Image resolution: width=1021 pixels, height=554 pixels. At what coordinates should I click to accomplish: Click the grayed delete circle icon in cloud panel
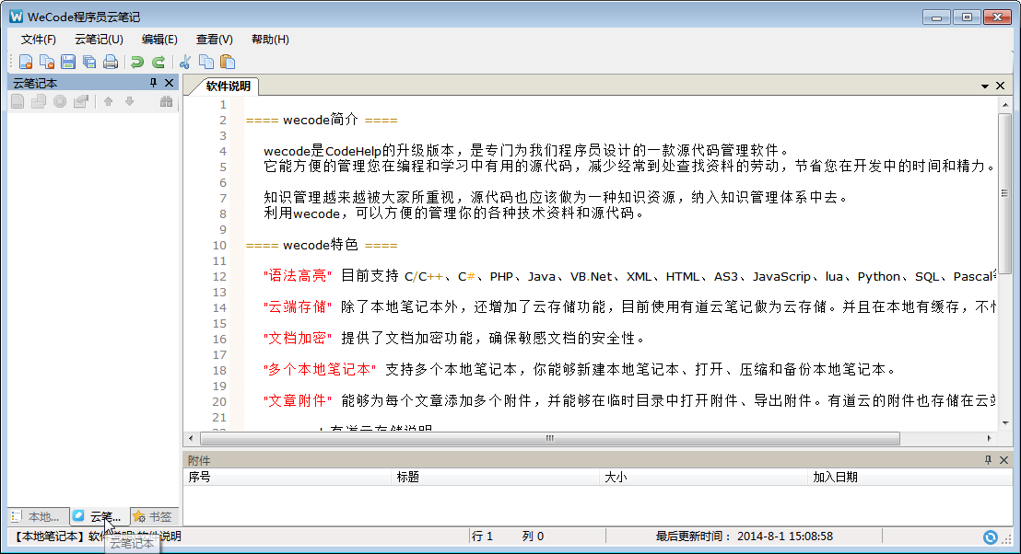(60, 101)
